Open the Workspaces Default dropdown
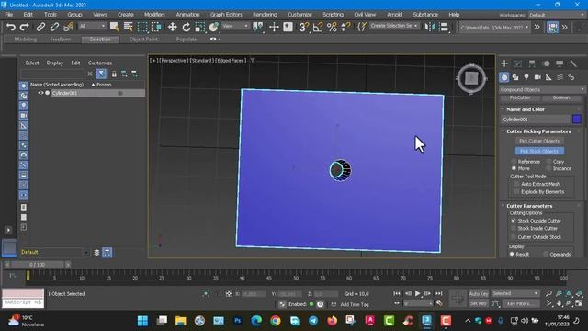The height and width of the screenshot is (331, 588). click(x=557, y=15)
